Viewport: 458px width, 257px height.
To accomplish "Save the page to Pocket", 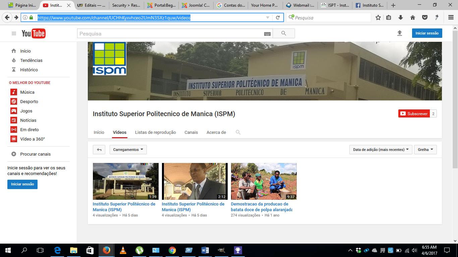I will [424, 17].
